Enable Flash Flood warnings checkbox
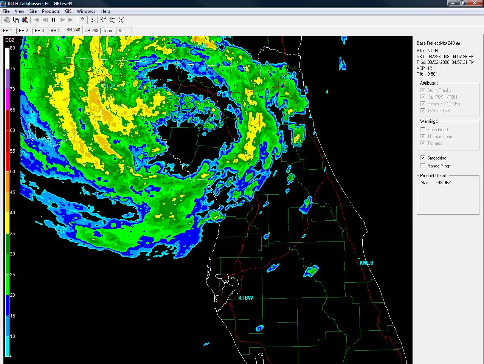This screenshot has width=484, height=364. [423, 129]
